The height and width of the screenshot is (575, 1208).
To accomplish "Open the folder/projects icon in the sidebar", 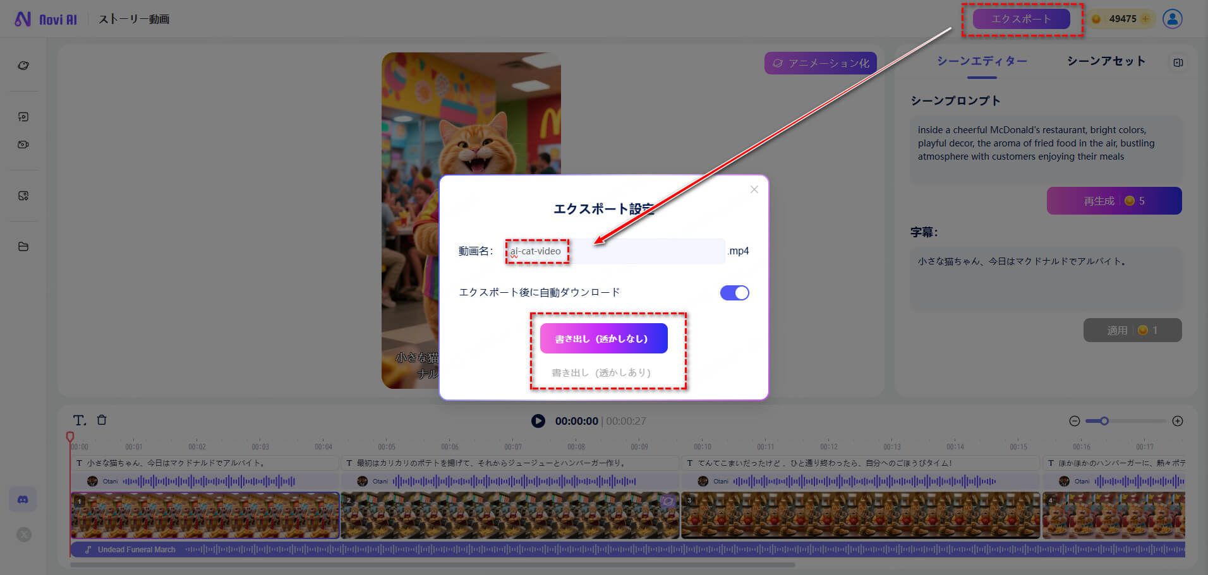I will click(x=23, y=246).
